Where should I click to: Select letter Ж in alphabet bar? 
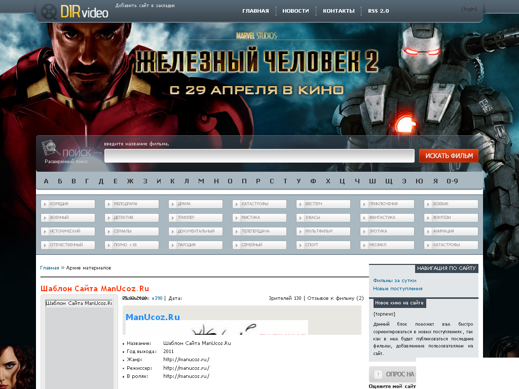pyautogui.click(x=130, y=181)
